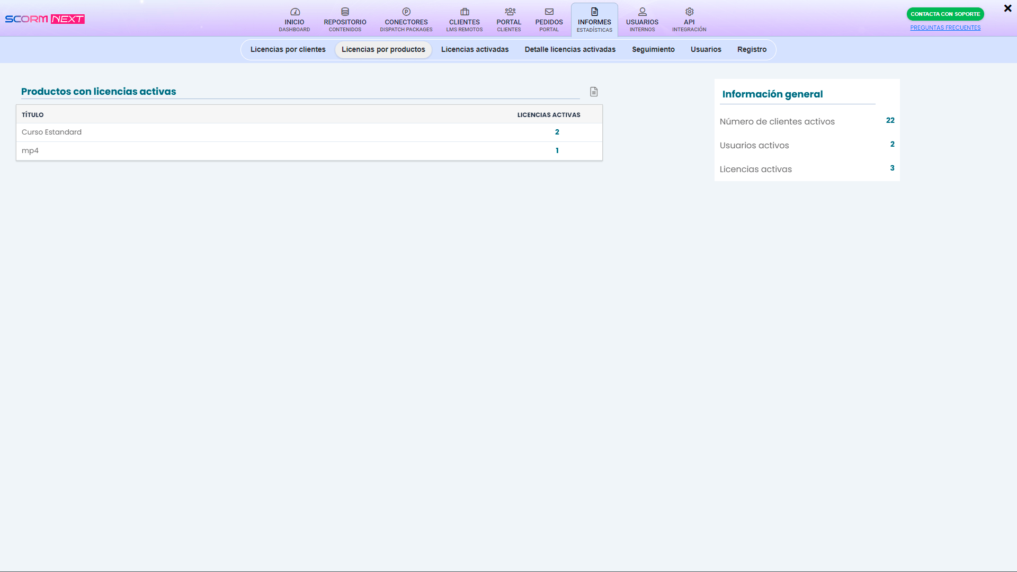Open the Pedidos portal envelope icon

549,12
